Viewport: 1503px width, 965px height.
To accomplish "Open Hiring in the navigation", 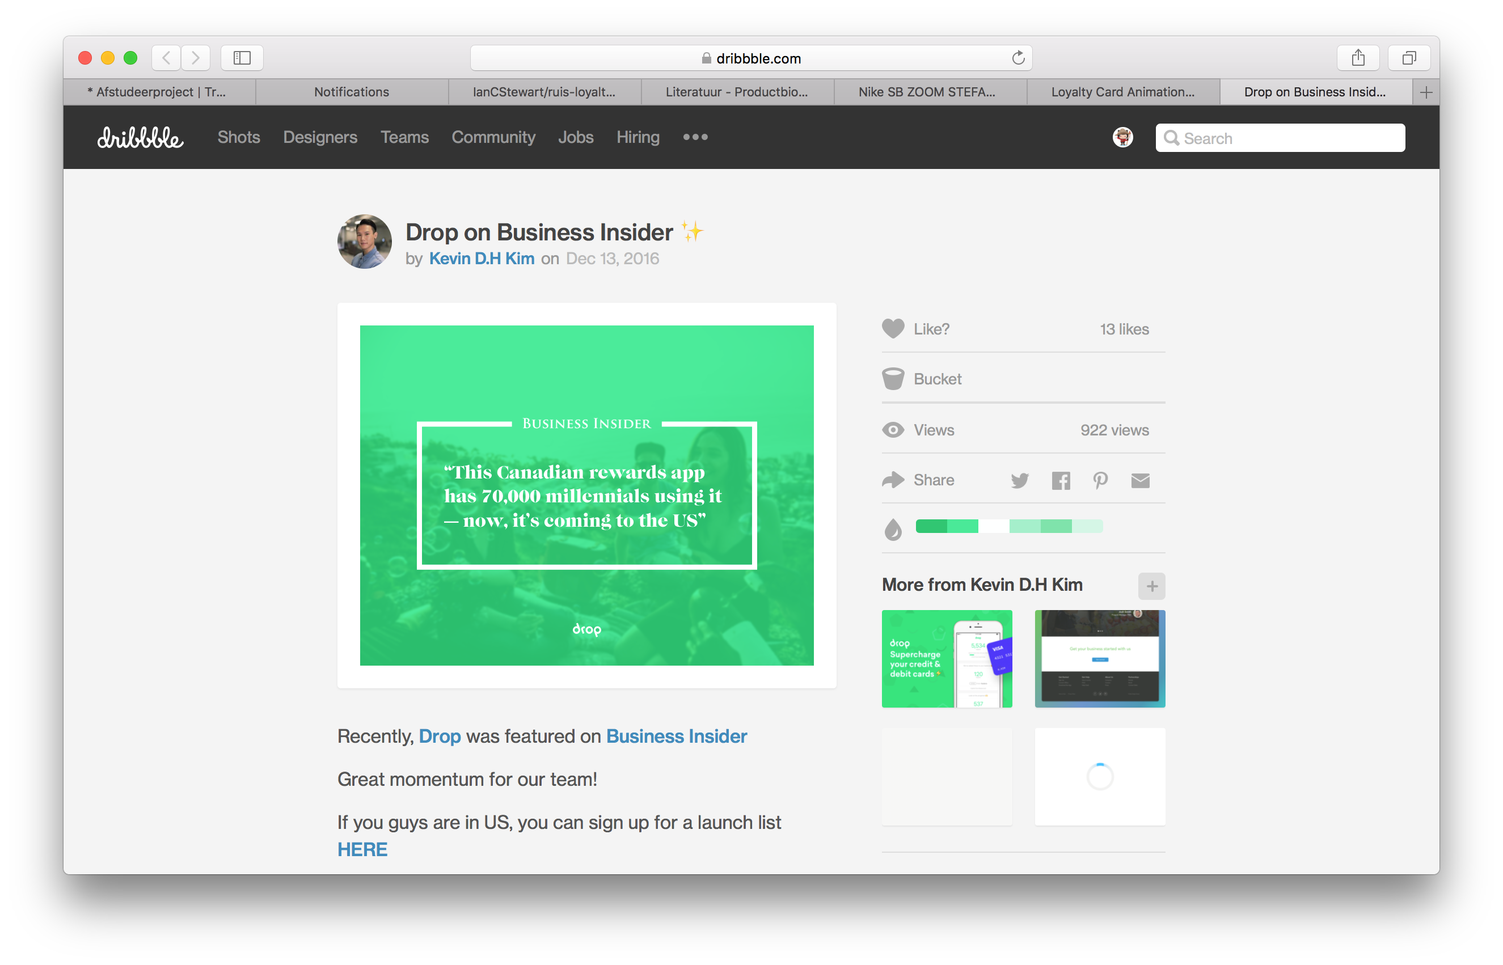I will click(x=637, y=137).
